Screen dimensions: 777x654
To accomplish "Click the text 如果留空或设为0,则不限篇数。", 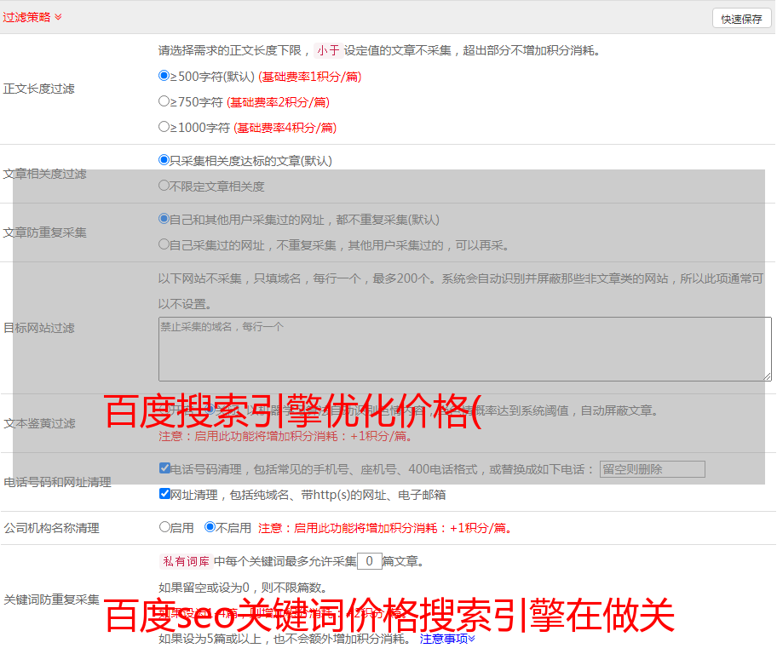I will [x=244, y=588].
